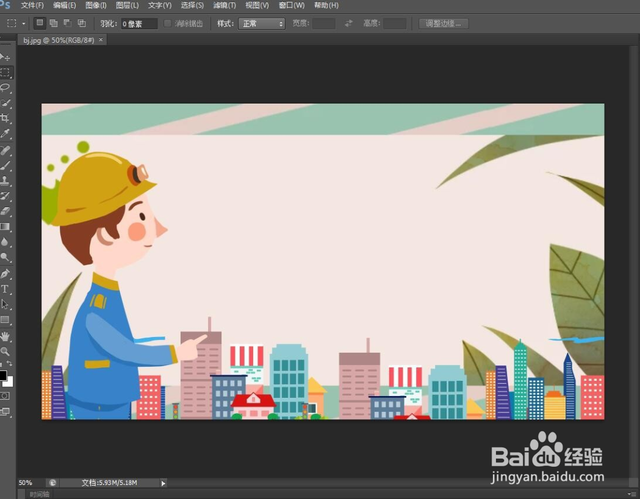This screenshot has height=499, width=640.
Task: Open the 时间轴 timeline panel tab
Action: click(x=39, y=494)
